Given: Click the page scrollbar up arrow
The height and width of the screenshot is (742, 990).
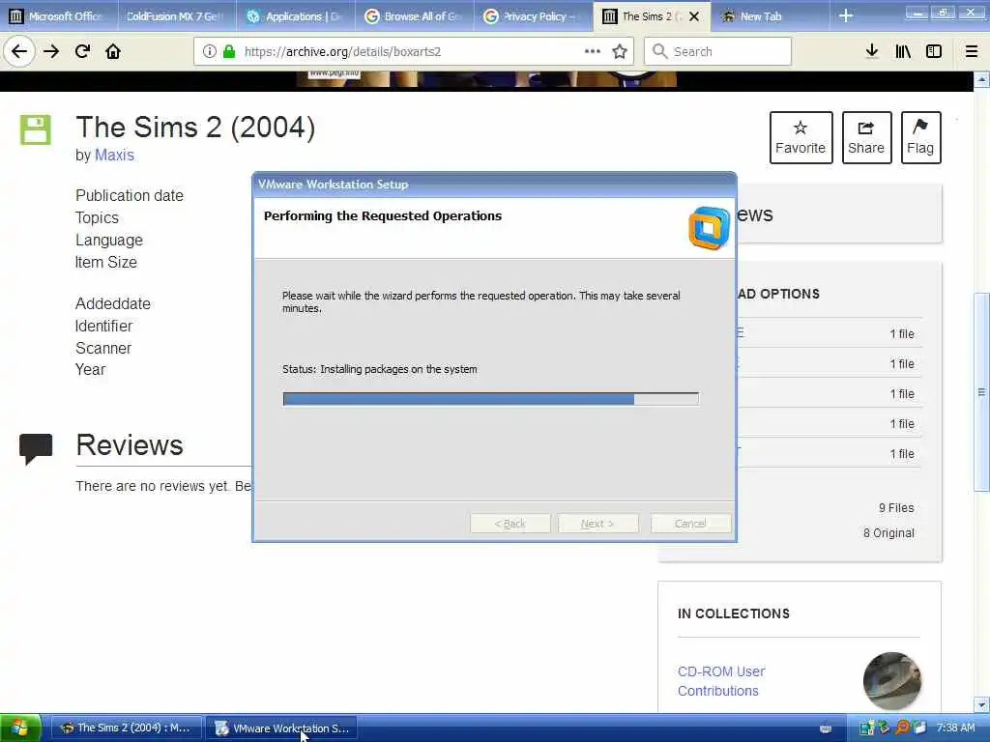Looking at the screenshot, I should click(x=981, y=80).
